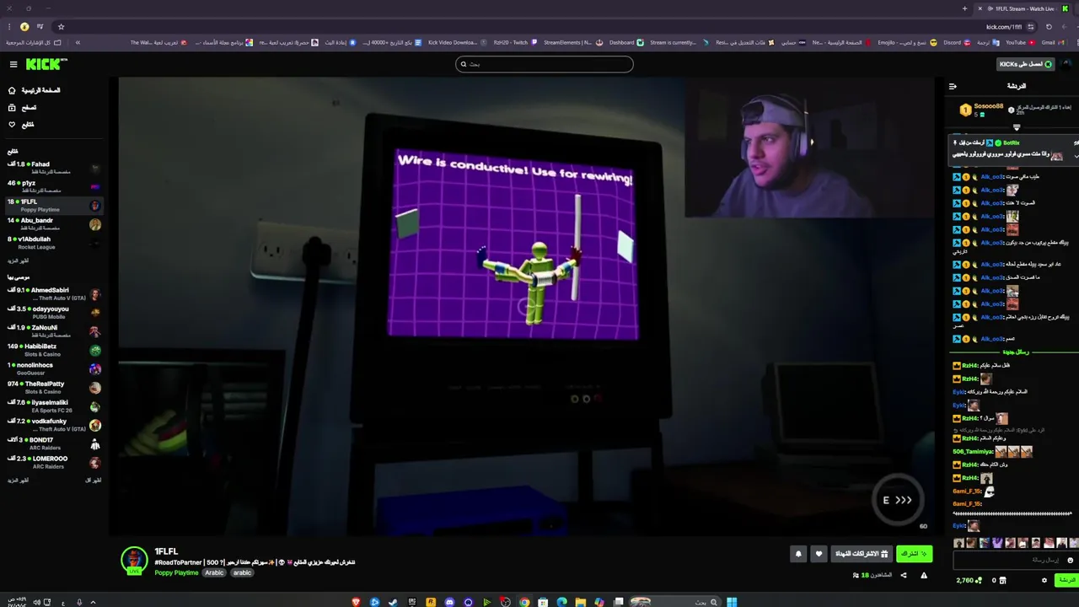This screenshot has width=1079, height=607.
Task: Open v1Abdullah Rocket League channel
Action: pyautogui.click(x=54, y=242)
